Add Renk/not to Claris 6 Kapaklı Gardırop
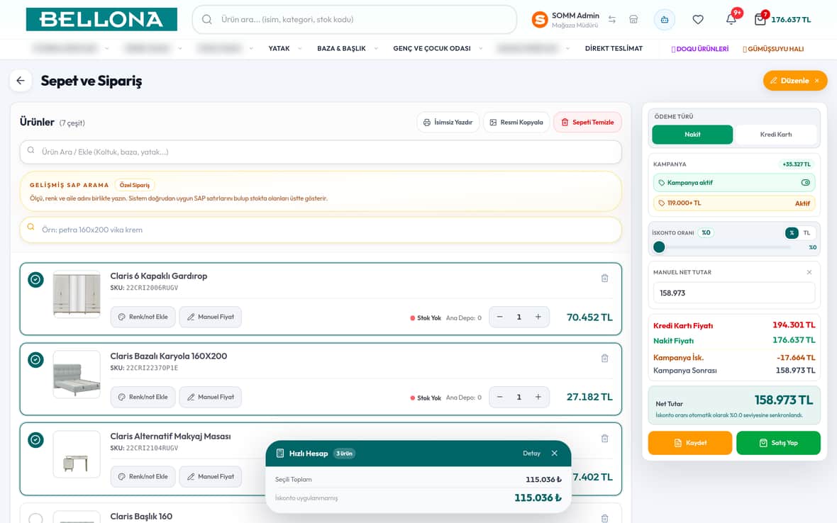Viewport: 837px width, 523px height. click(x=143, y=317)
